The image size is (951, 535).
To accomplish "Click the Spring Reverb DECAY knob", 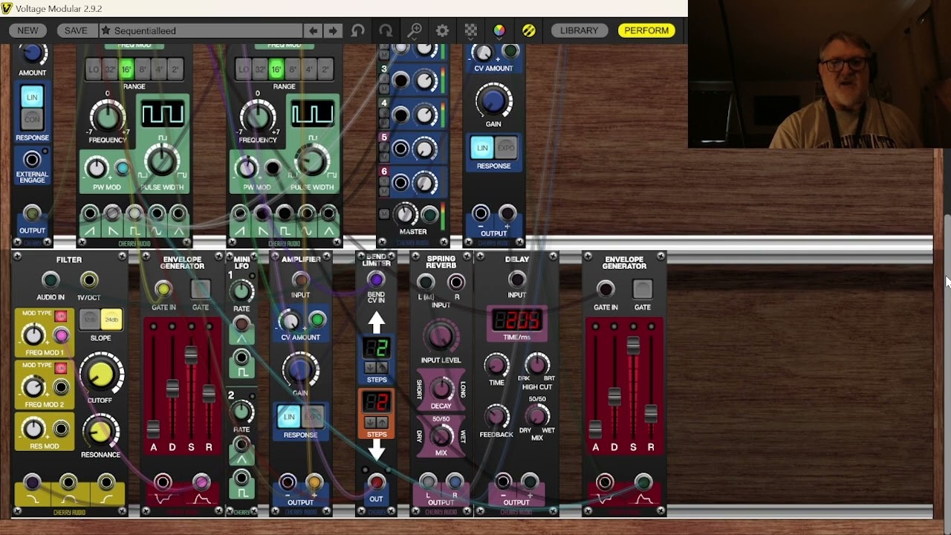I will pos(441,389).
